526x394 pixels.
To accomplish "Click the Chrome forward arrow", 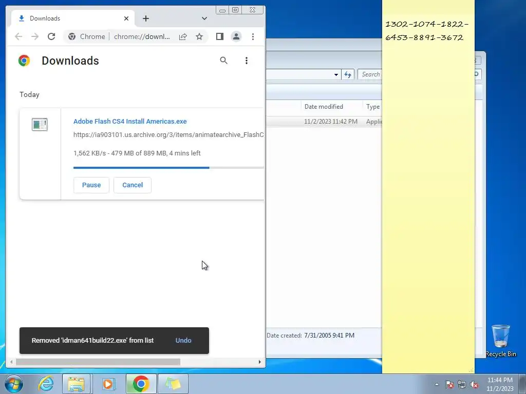I will (x=35, y=36).
